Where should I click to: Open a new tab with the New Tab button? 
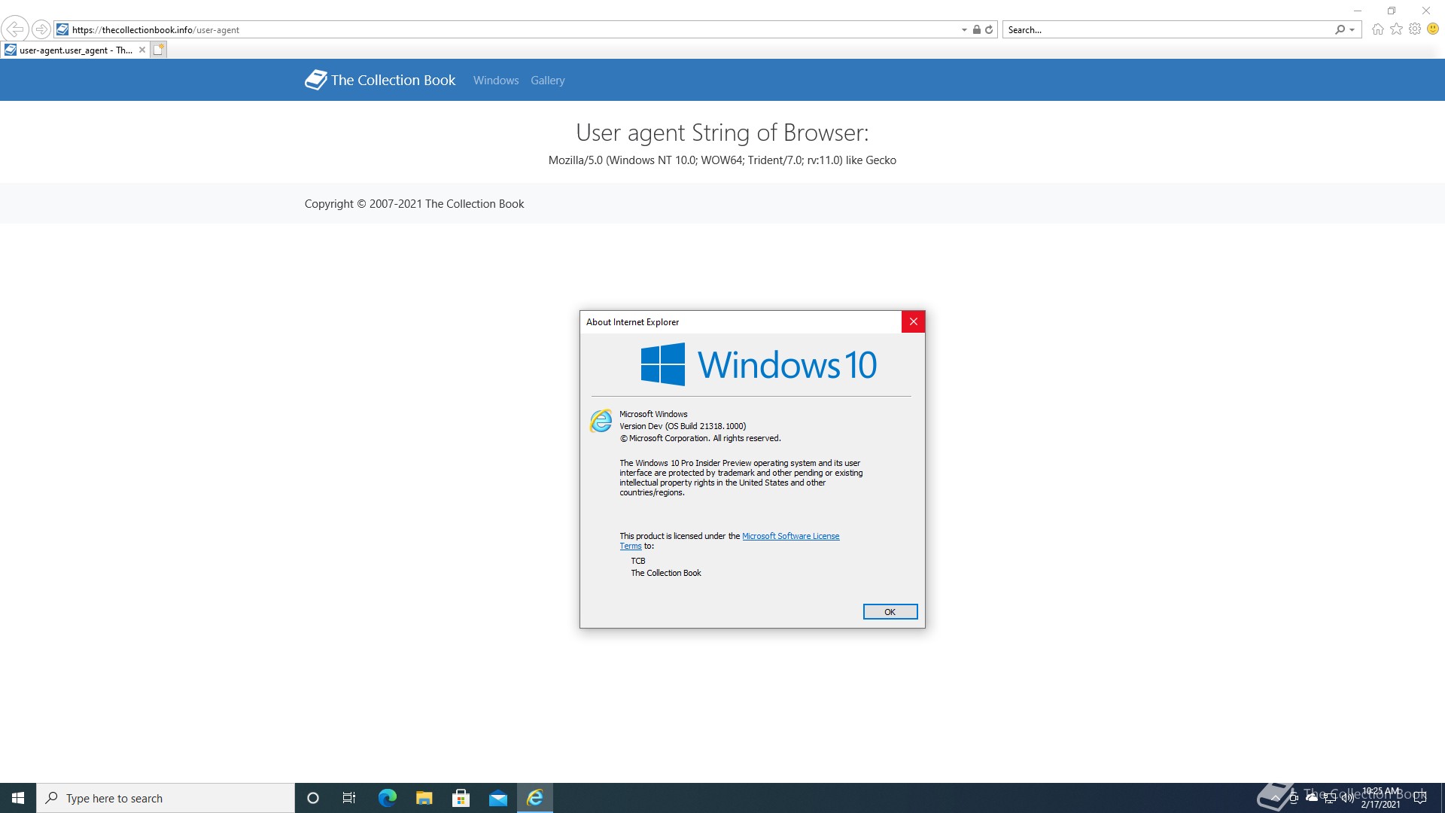[158, 50]
